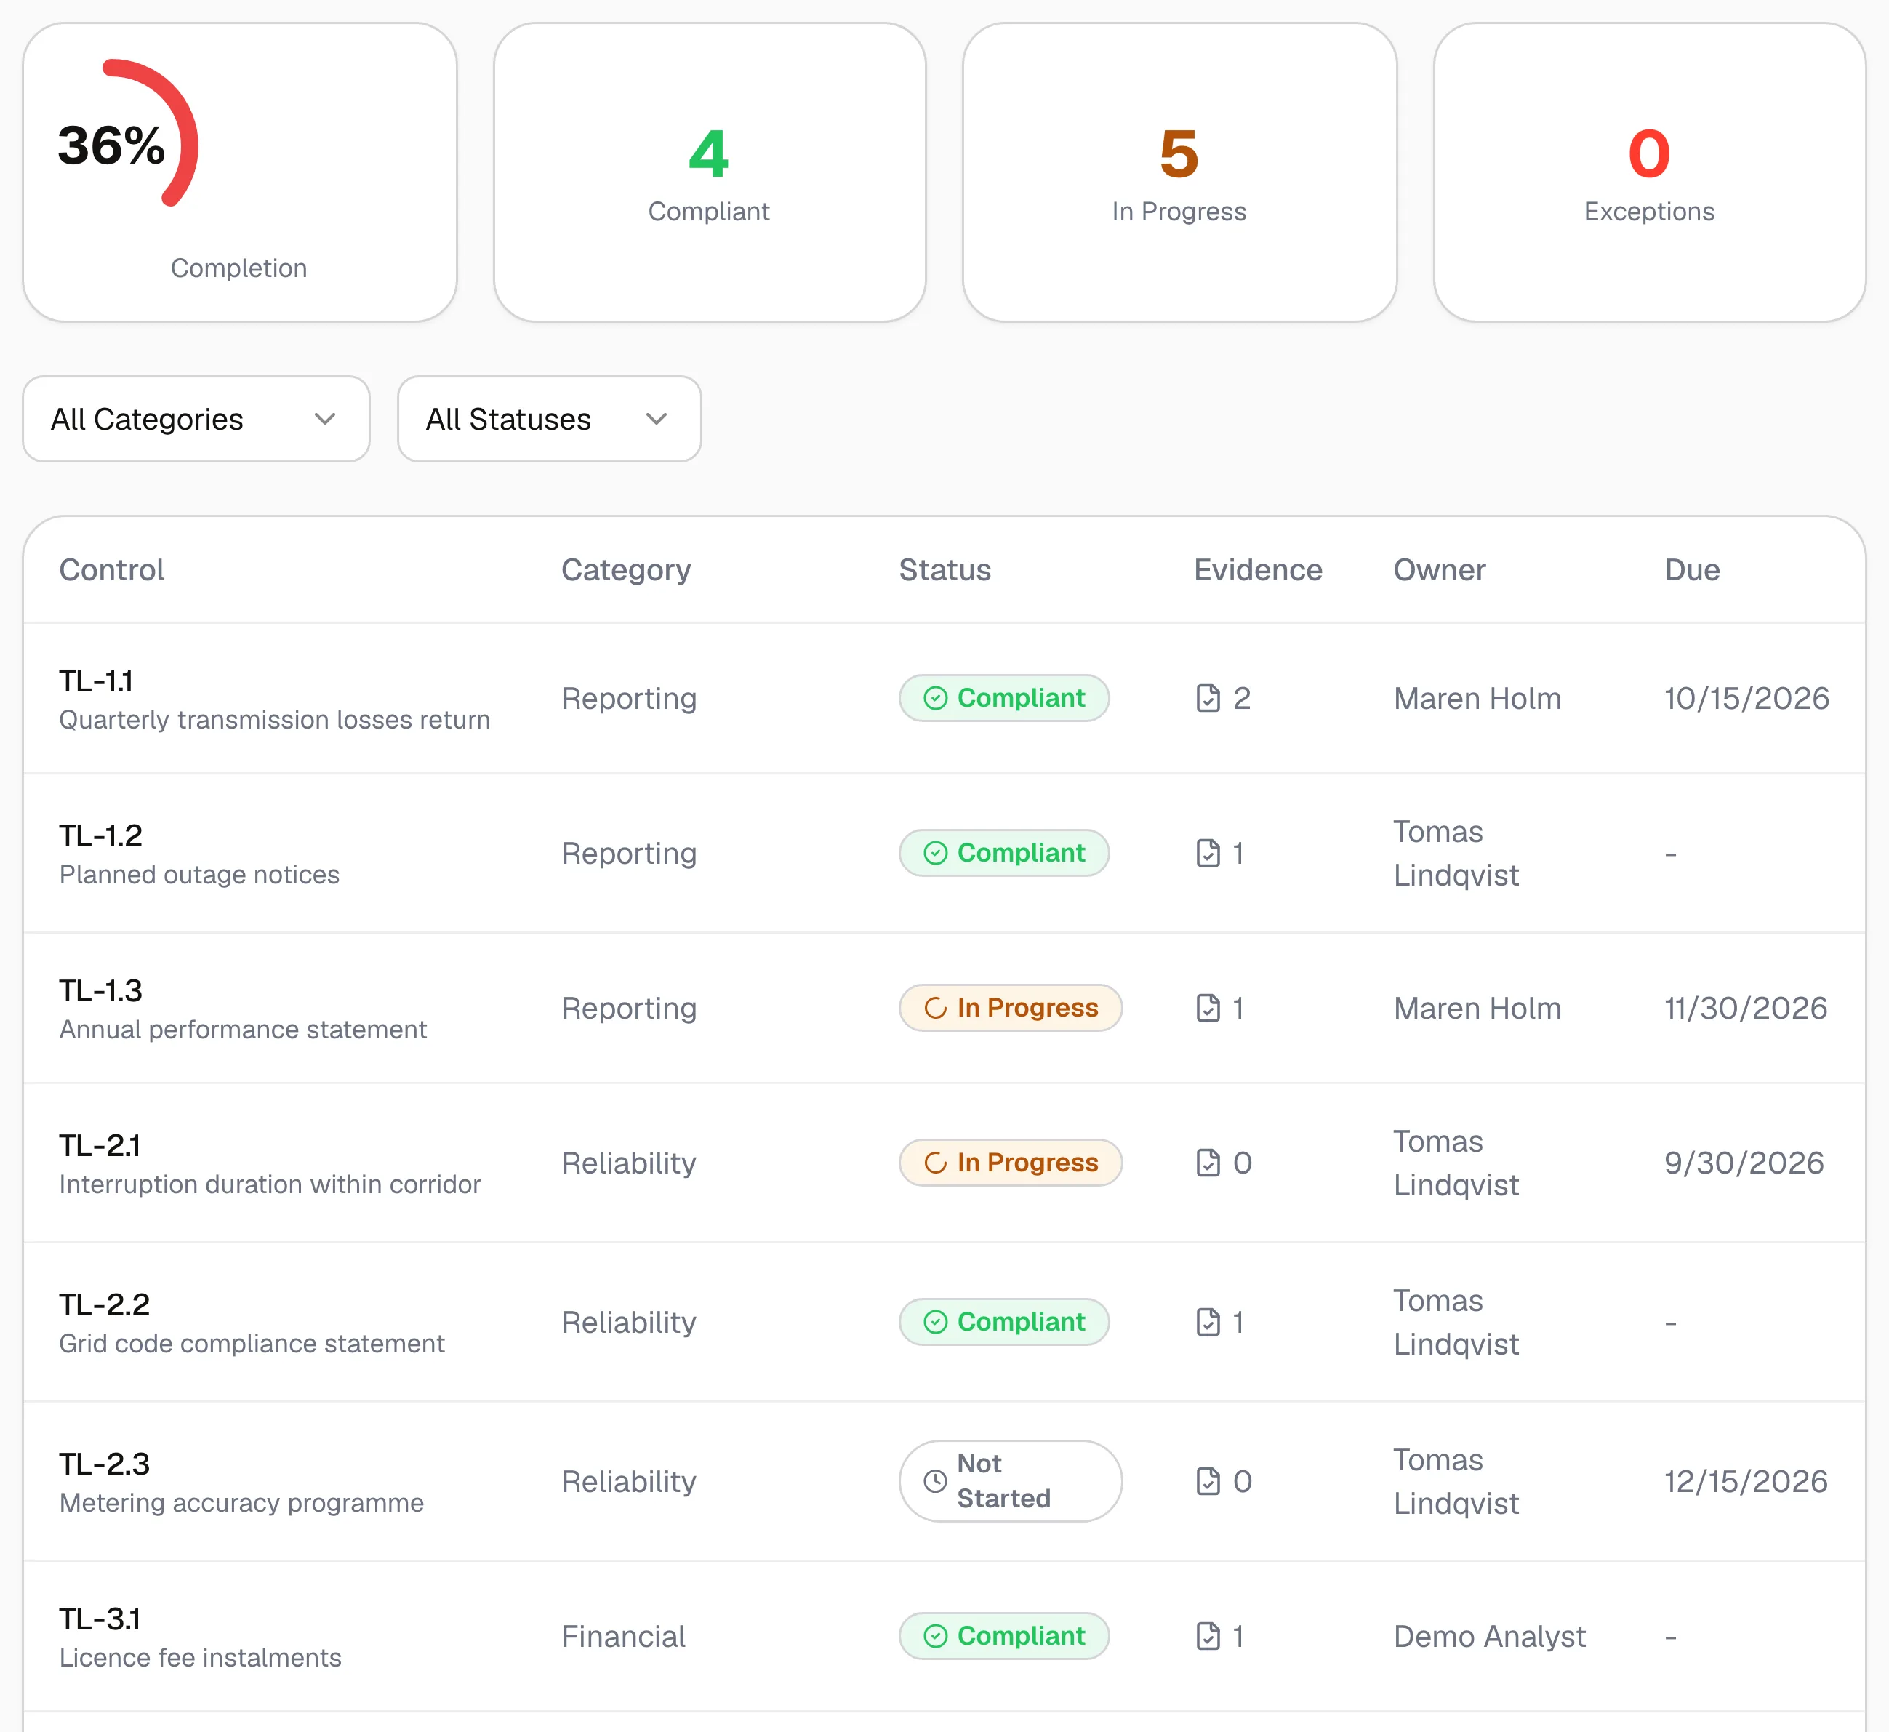1889x1732 pixels.
Task: Click the evidence document icon for TL-2.2
Action: pyautogui.click(x=1208, y=1321)
